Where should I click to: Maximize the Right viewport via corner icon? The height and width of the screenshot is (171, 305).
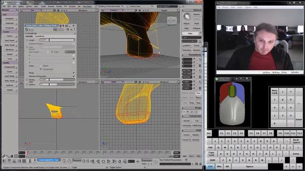(x=178, y=82)
